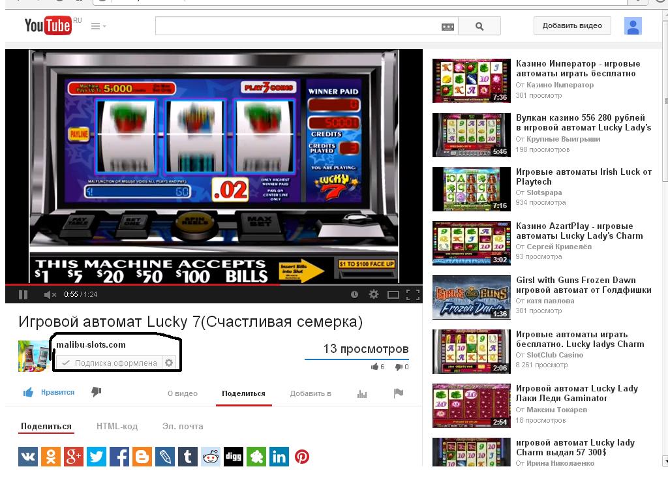Share the video to Reddit
668x501 pixels.
coord(211,457)
